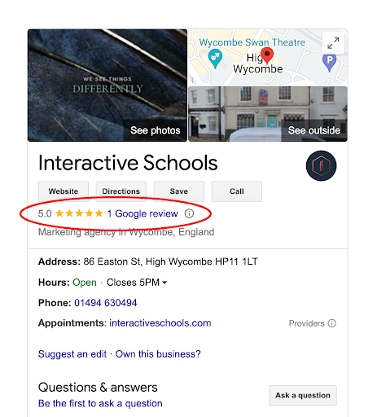Click the 5.0 rating number
Viewport: 377px width, 417px height.
tap(45, 213)
